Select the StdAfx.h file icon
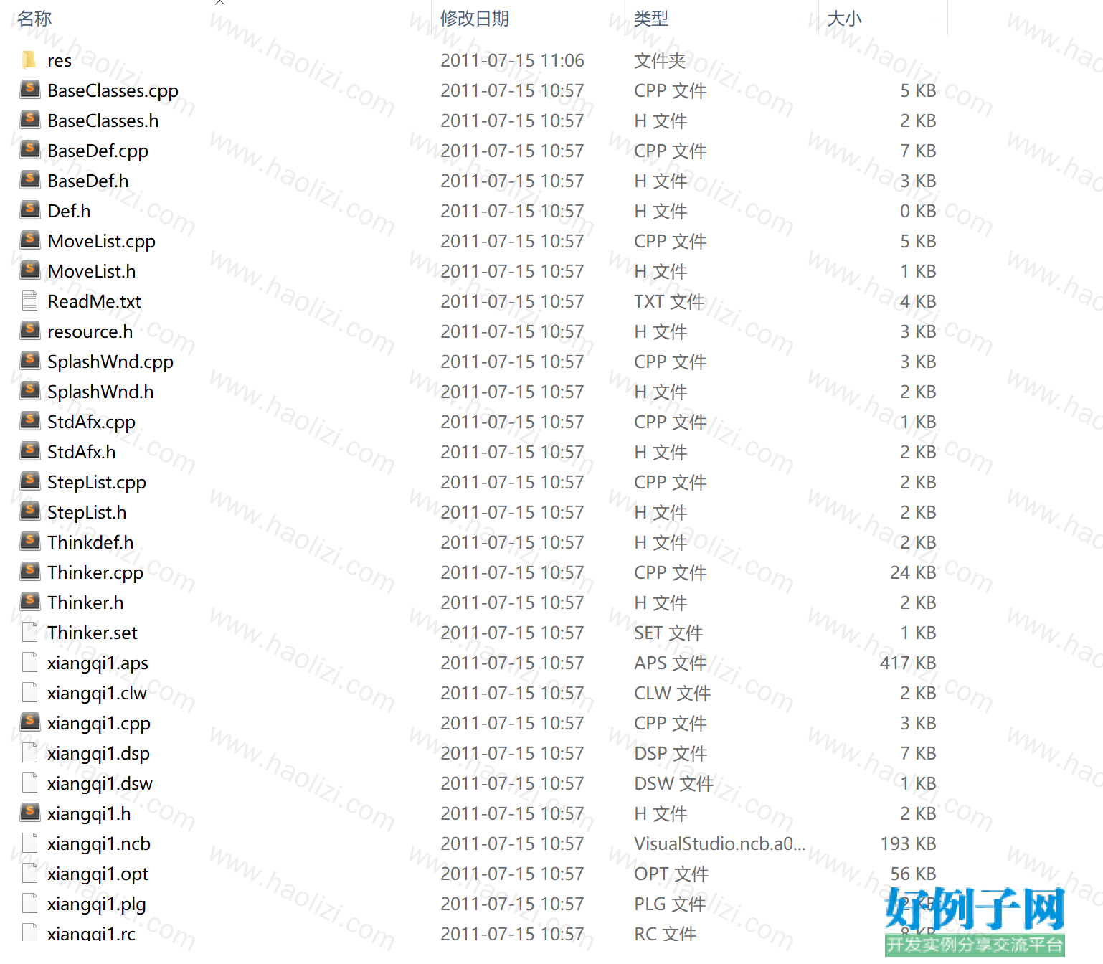The height and width of the screenshot is (964, 1103). coord(30,451)
